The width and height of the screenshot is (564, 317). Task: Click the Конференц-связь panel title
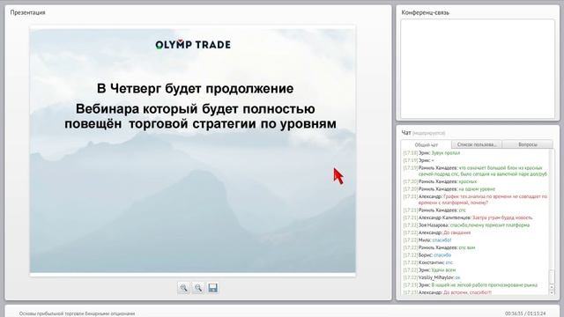(425, 12)
